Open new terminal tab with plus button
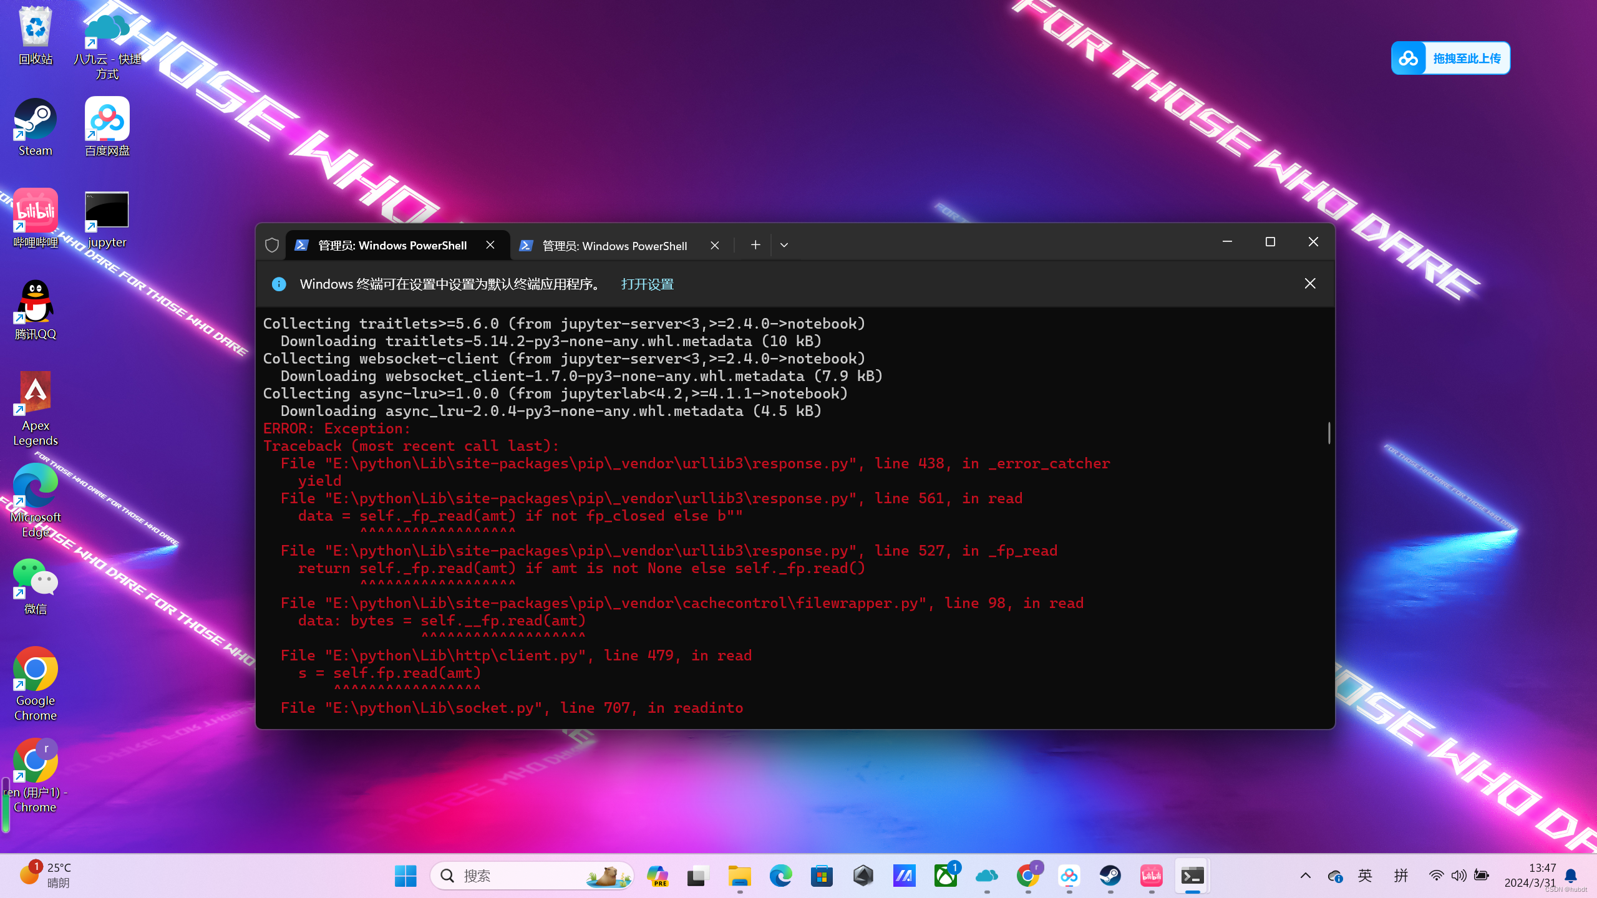 [x=755, y=245]
